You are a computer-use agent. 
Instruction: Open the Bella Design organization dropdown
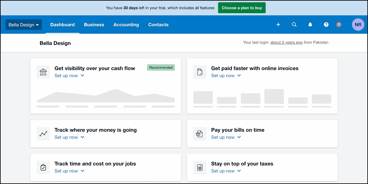coord(24,25)
